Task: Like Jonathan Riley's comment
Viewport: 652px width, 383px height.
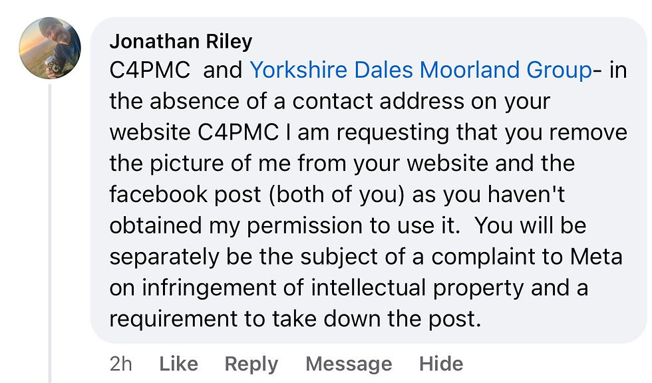Action: [178, 364]
